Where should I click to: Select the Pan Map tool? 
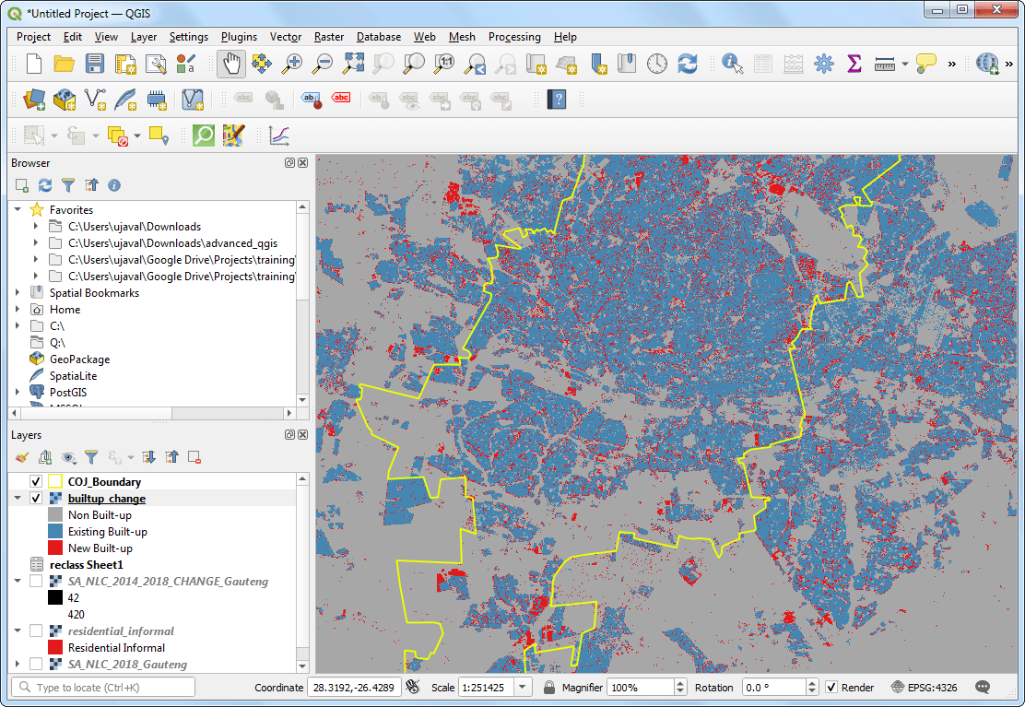coord(229,64)
